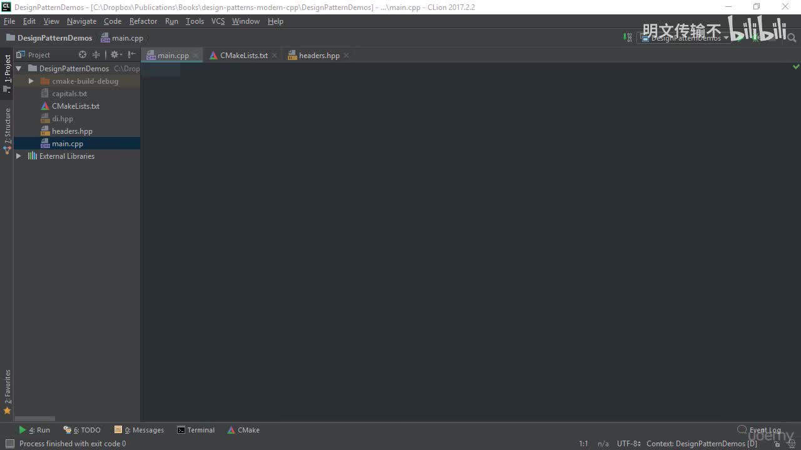
Task: Click the Collapse All icon in Project panel
Action: click(96, 55)
